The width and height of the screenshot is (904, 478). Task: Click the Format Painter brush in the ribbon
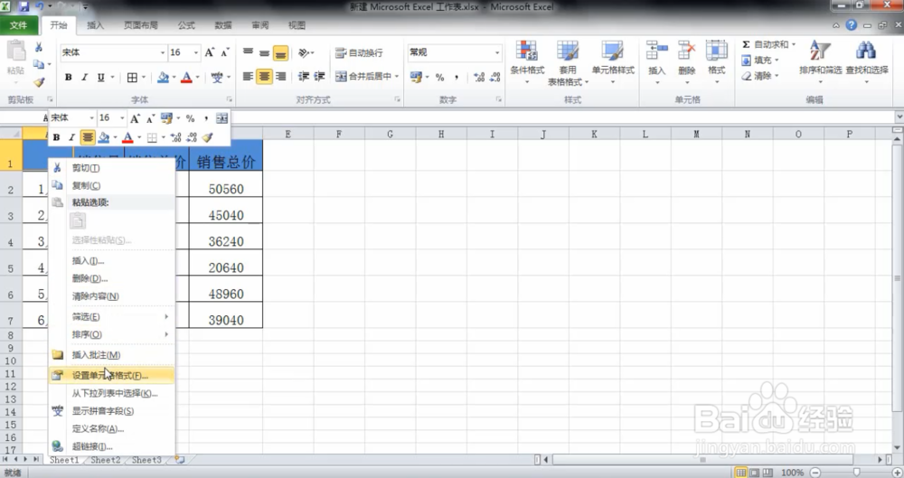point(39,82)
